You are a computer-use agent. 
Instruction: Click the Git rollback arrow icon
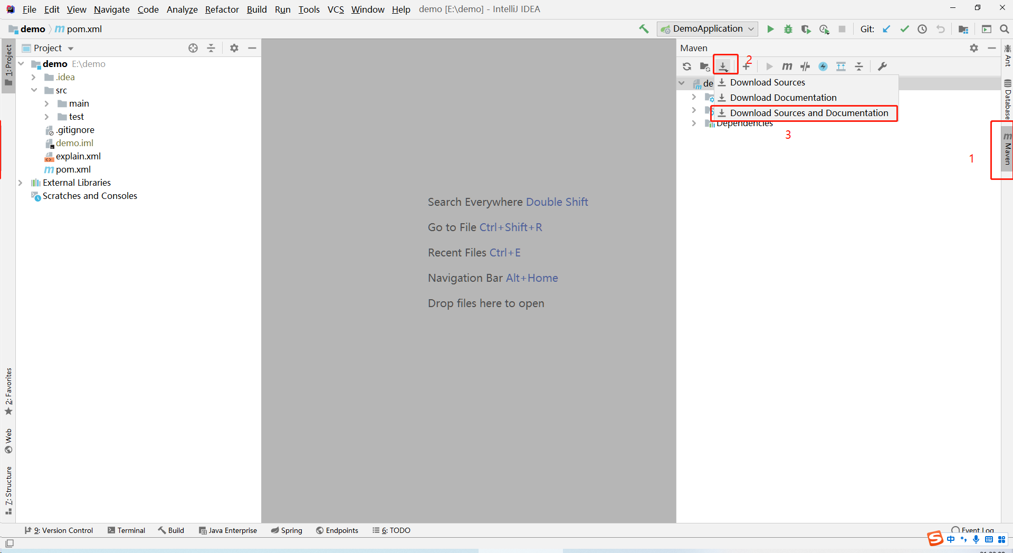point(940,29)
